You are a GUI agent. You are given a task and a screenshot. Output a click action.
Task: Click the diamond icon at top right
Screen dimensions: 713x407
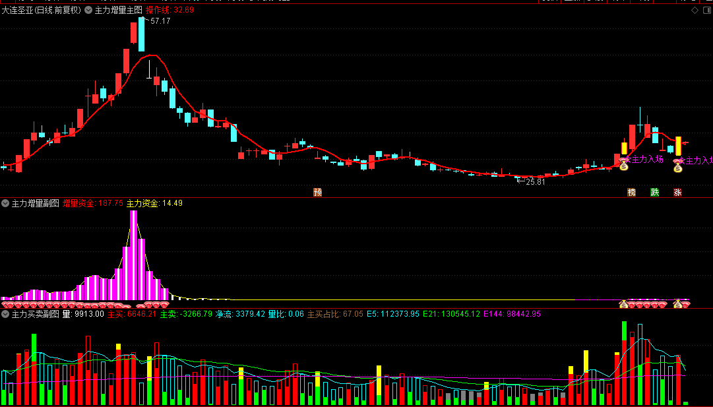click(x=695, y=10)
